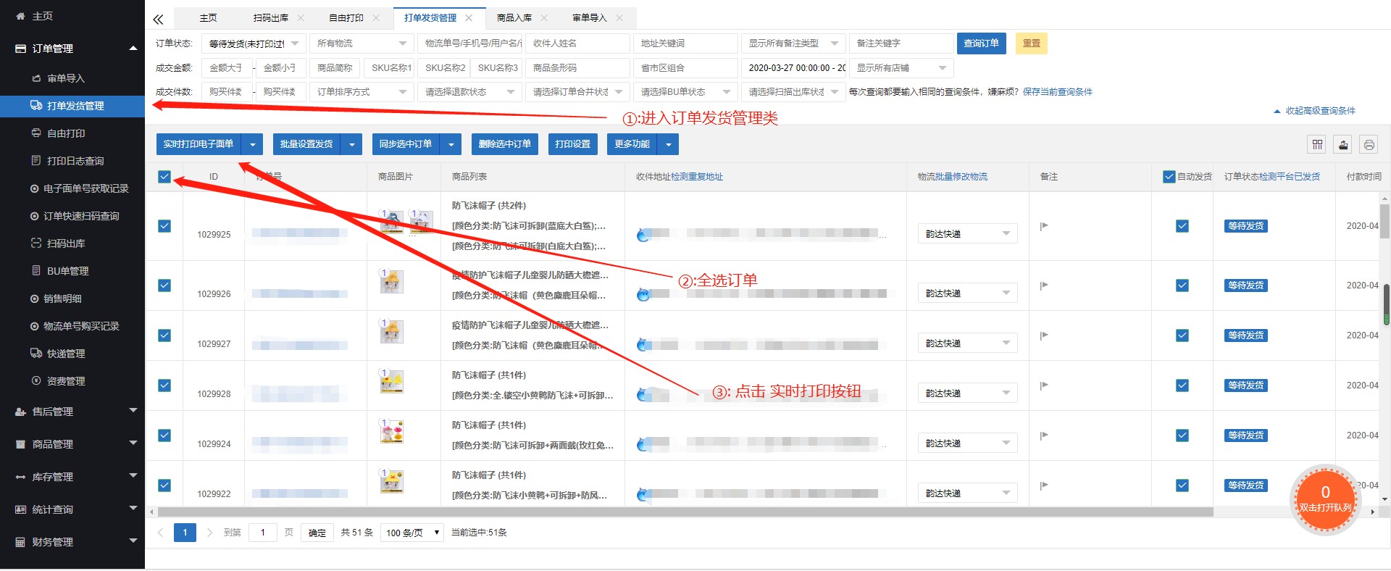The width and height of the screenshot is (1391, 571).
Task: Open 扫码出库 in the sidebar menu
Action: pos(66,243)
